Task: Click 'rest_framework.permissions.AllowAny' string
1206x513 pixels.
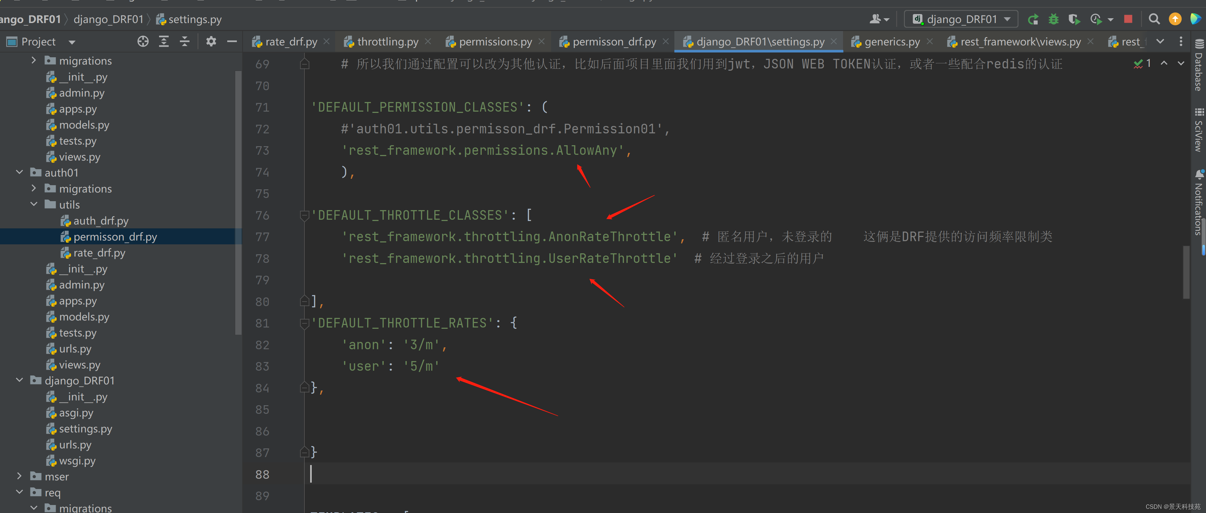Action: point(483,150)
